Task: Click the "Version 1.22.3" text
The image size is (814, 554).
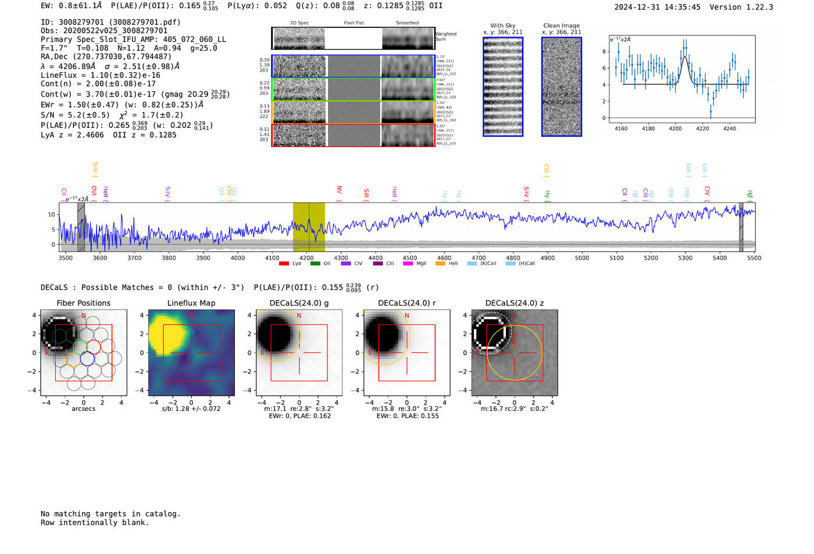Action: point(741,7)
